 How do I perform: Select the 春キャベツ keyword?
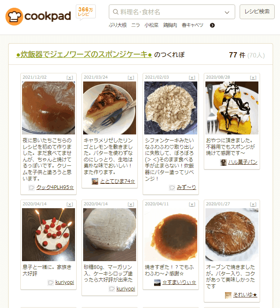[192, 25]
